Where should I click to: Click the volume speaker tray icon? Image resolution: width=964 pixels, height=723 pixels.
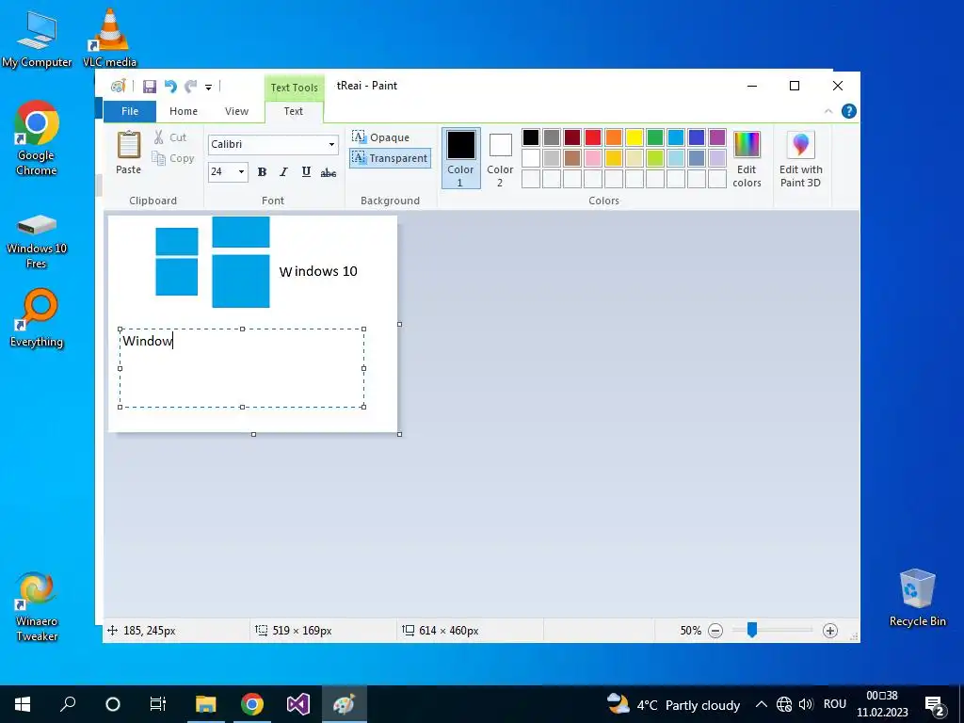click(806, 704)
